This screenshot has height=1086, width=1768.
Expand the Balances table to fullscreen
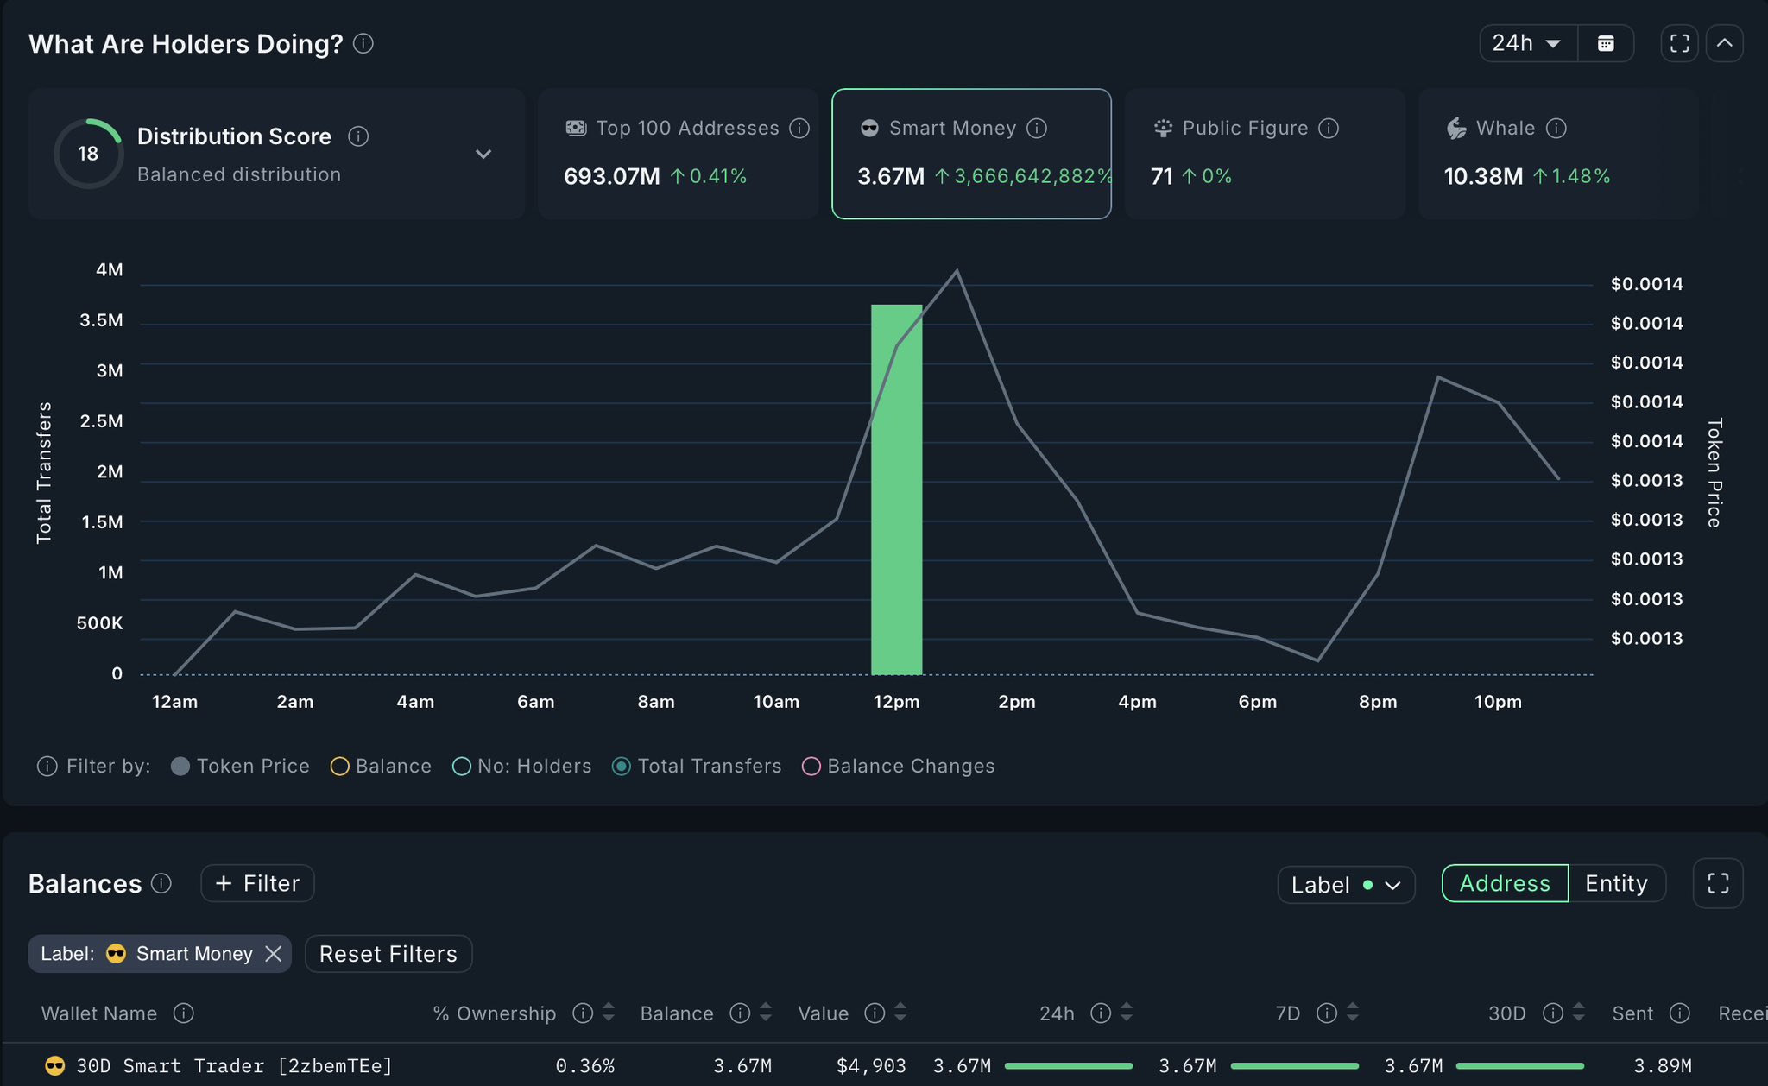(x=1717, y=883)
